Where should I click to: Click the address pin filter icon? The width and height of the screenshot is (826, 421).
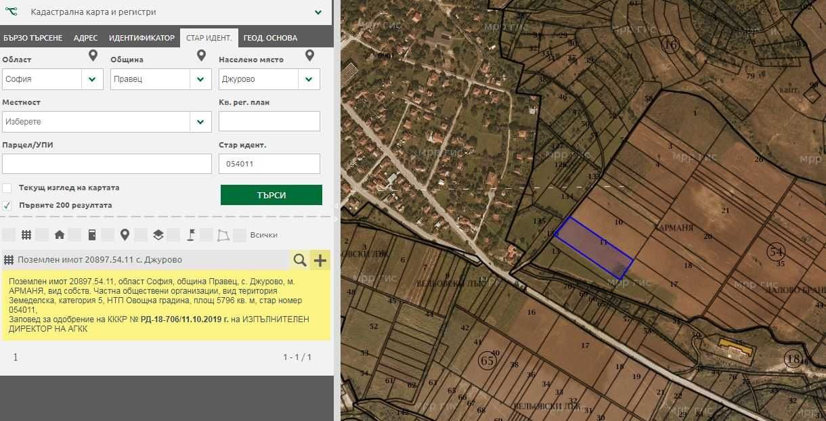[x=125, y=235]
